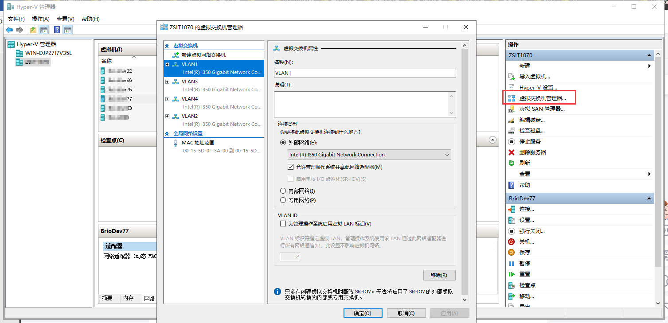
Task: Click 移动 action for BrioDev77
Action: pos(527,296)
